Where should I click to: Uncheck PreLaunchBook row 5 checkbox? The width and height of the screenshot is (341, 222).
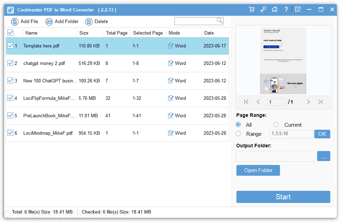[x=10, y=115]
